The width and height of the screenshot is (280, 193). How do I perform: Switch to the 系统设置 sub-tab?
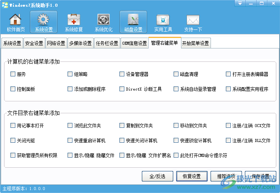12,43
